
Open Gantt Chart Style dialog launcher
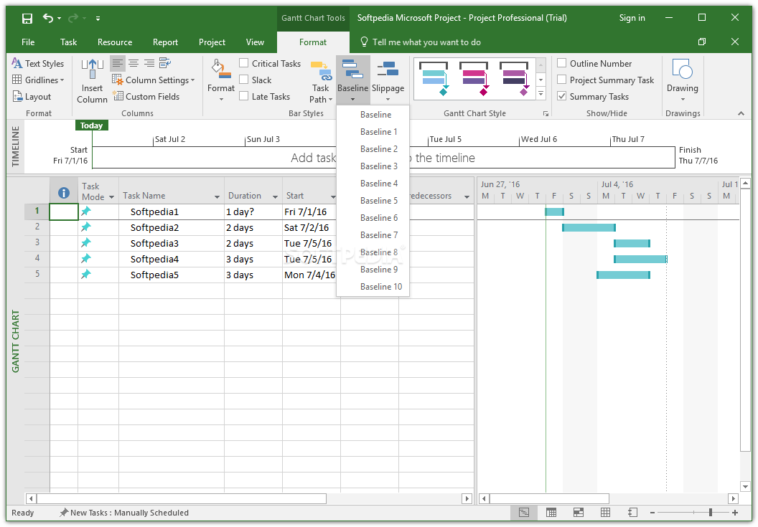[x=546, y=114]
